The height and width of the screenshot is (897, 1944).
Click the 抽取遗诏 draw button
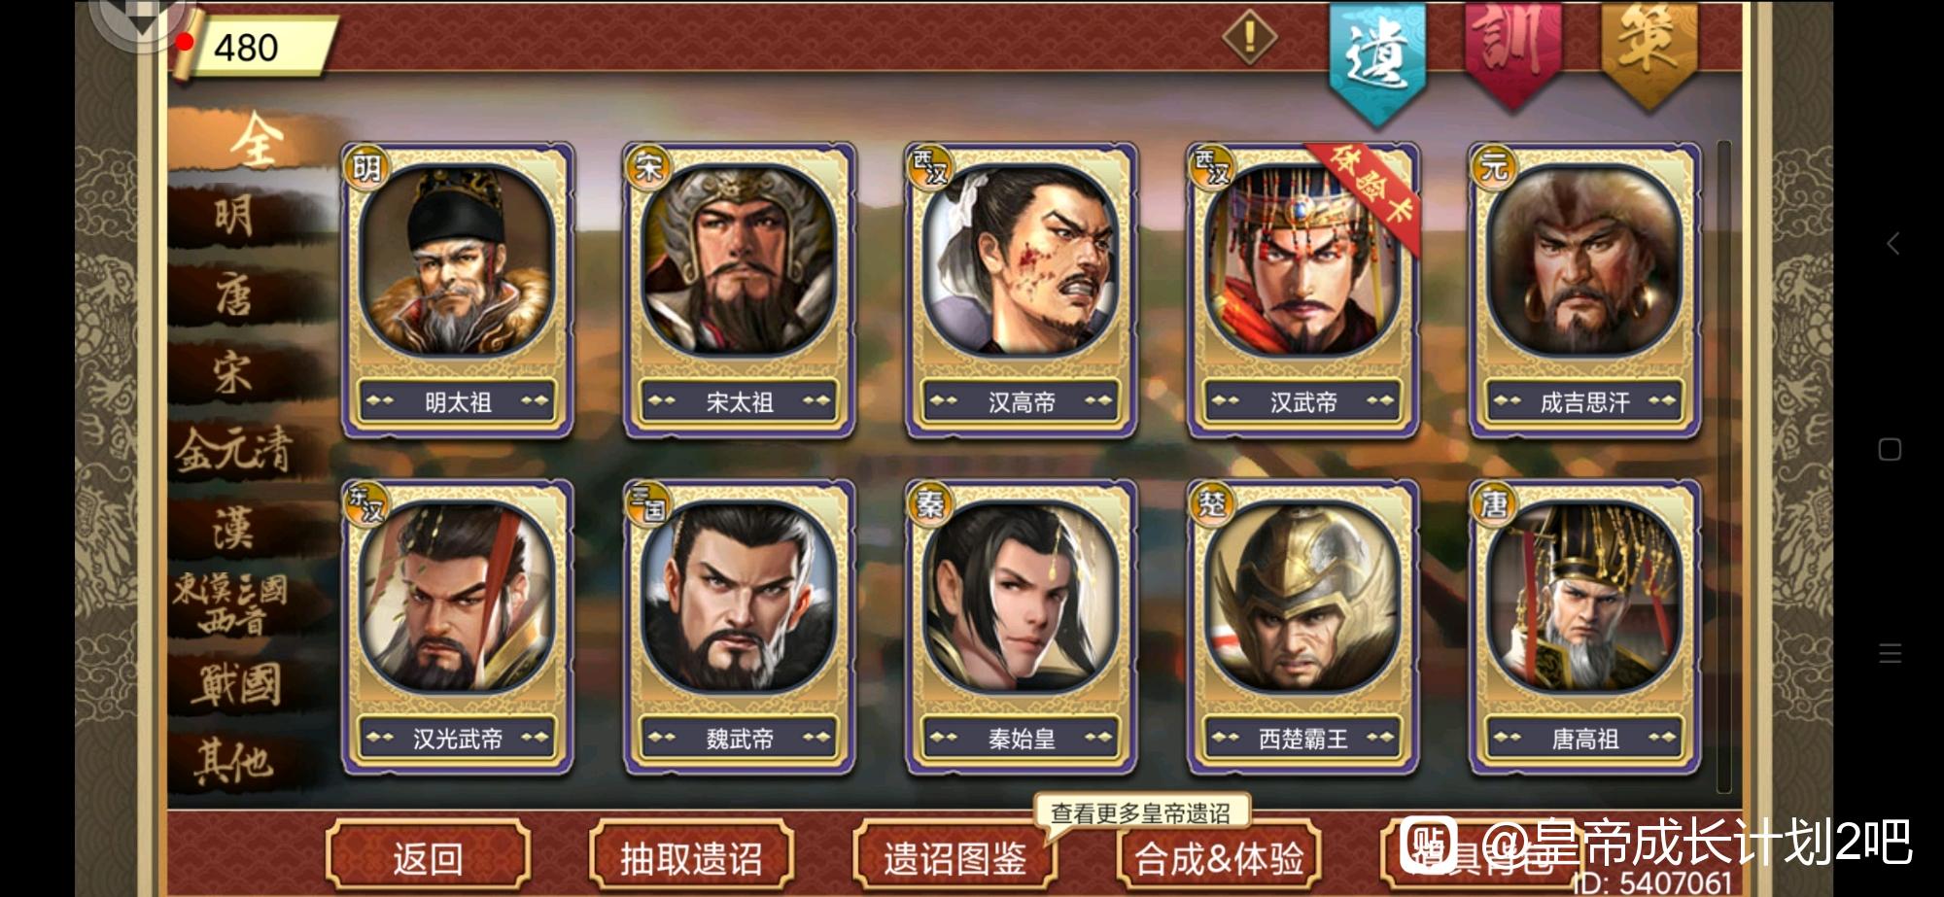click(x=691, y=857)
